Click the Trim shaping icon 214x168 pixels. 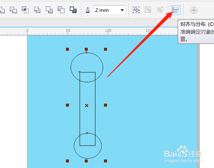click(13, 10)
